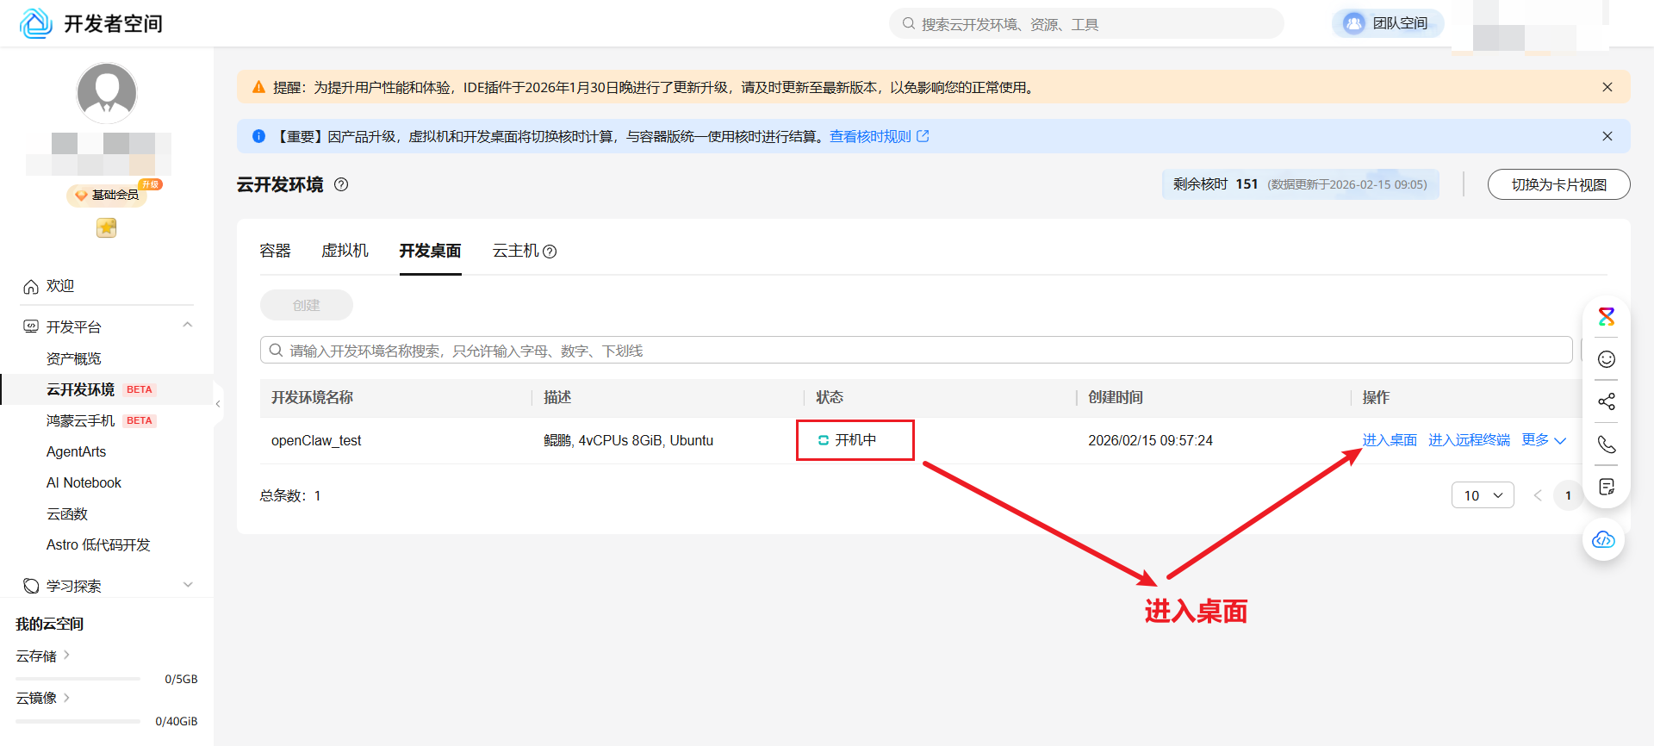
Task: Close the orange IDE upgrade warning banner
Action: (1607, 87)
